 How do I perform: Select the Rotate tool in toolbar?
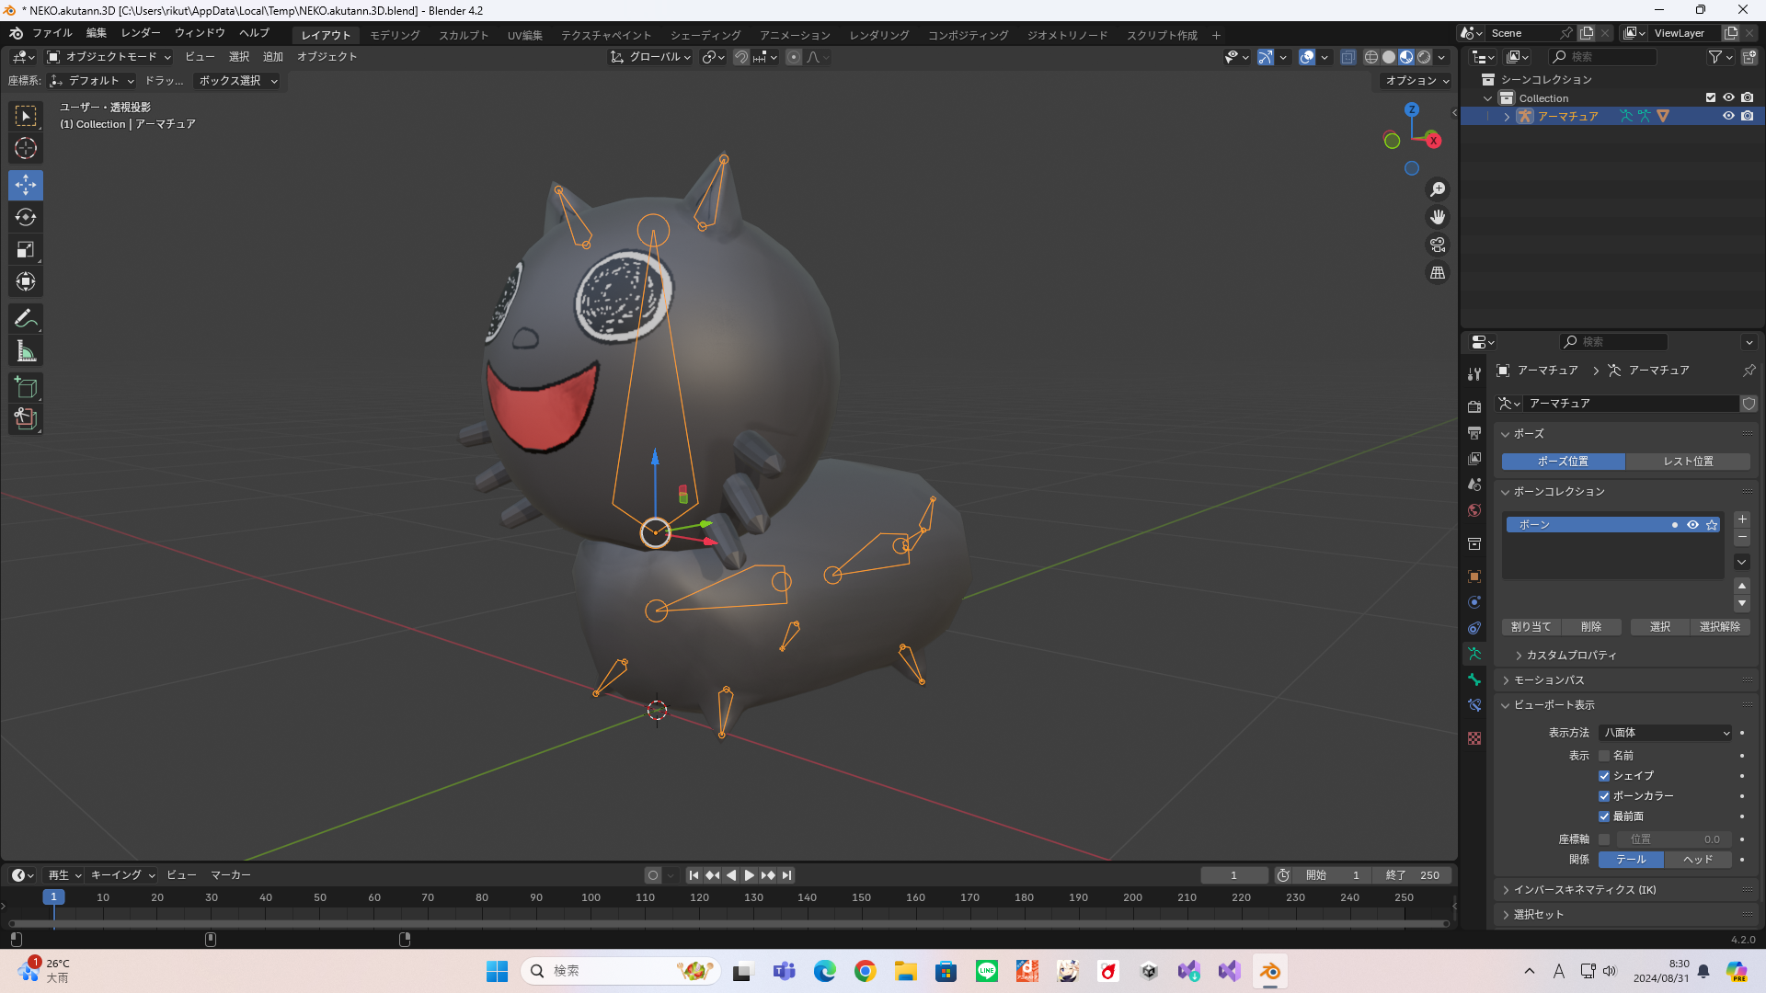pyautogui.click(x=26, y=218)
